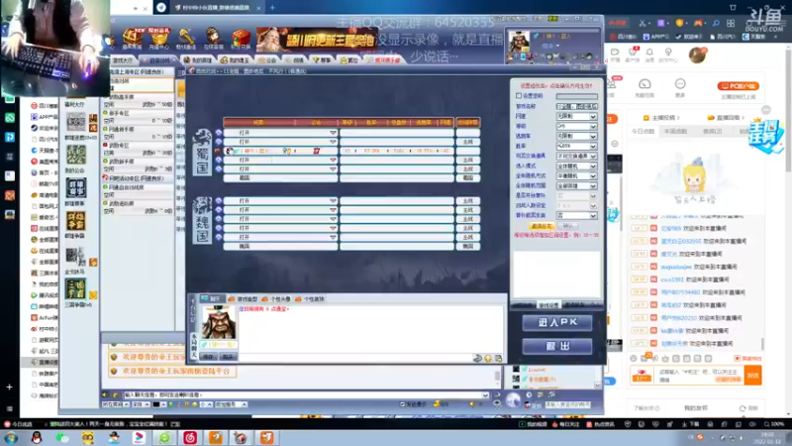
Task: Open the 在线客服 support icon
Action: click(213, 38)
